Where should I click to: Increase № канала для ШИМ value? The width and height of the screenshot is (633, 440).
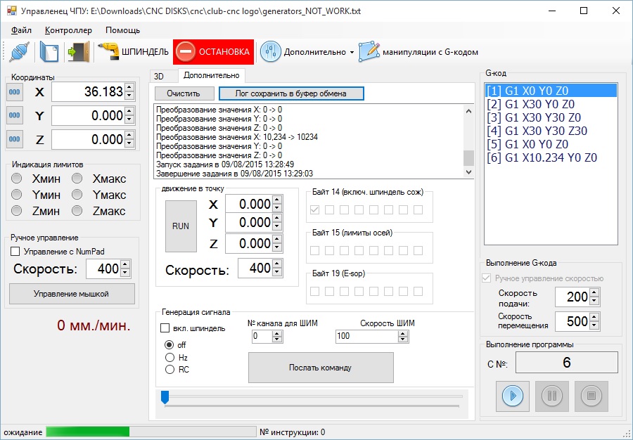[277, 334]
